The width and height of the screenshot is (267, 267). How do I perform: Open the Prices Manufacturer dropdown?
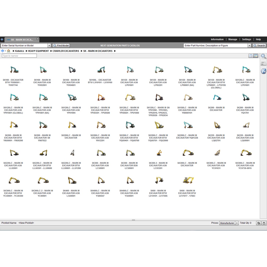coord(237,223)
